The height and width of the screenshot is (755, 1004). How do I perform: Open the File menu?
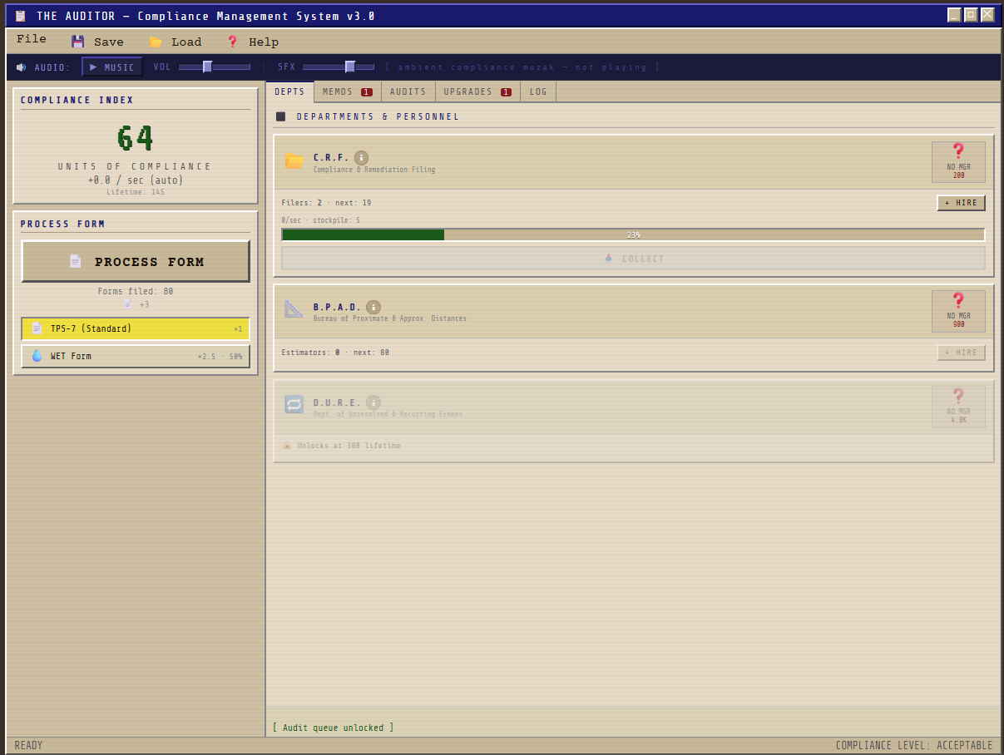pyautogui.click(x=32, y=39)
